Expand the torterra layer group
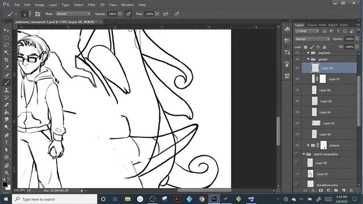363x204 pixels. click(x=308, y=145)
